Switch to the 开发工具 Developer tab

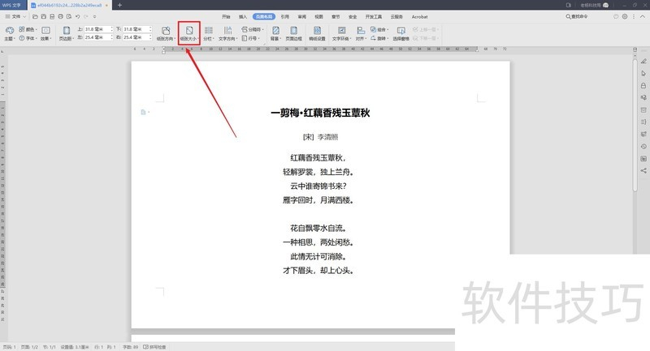coord(374,16)
